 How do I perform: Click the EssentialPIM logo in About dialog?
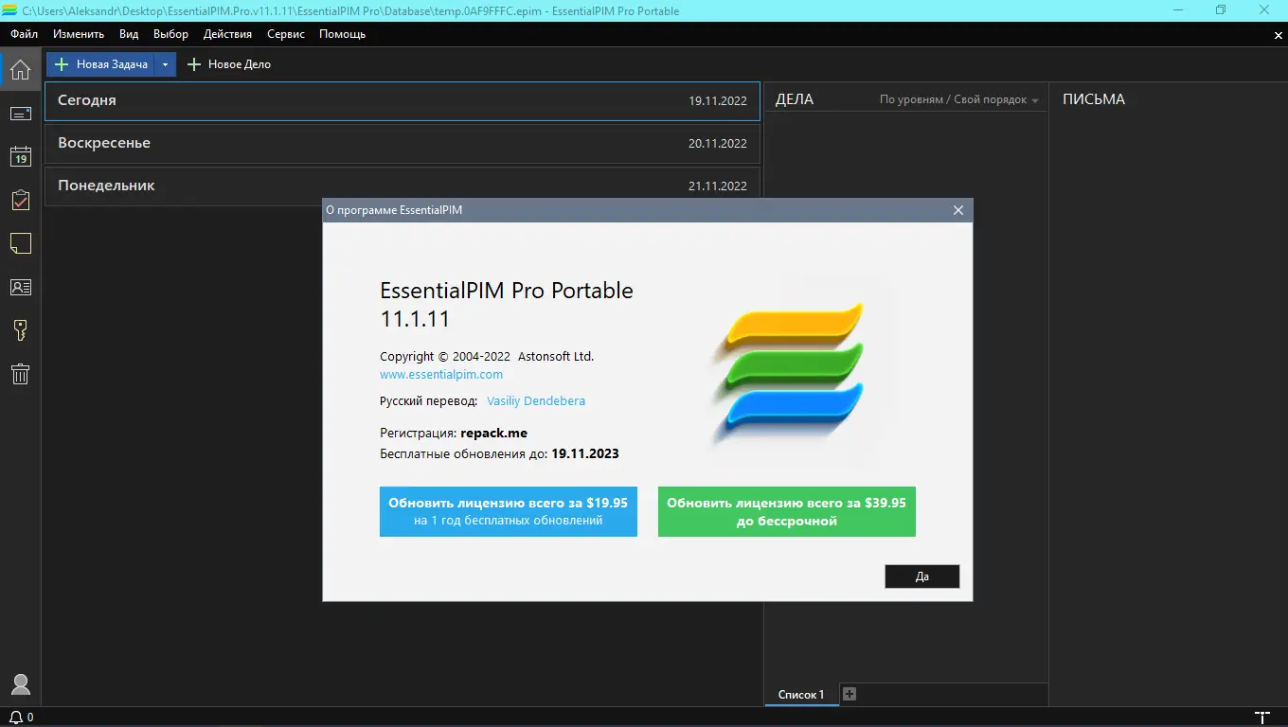coord(788,372)
